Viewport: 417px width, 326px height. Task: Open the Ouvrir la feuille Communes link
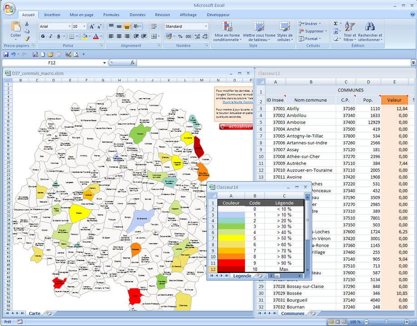click(237, 102)
